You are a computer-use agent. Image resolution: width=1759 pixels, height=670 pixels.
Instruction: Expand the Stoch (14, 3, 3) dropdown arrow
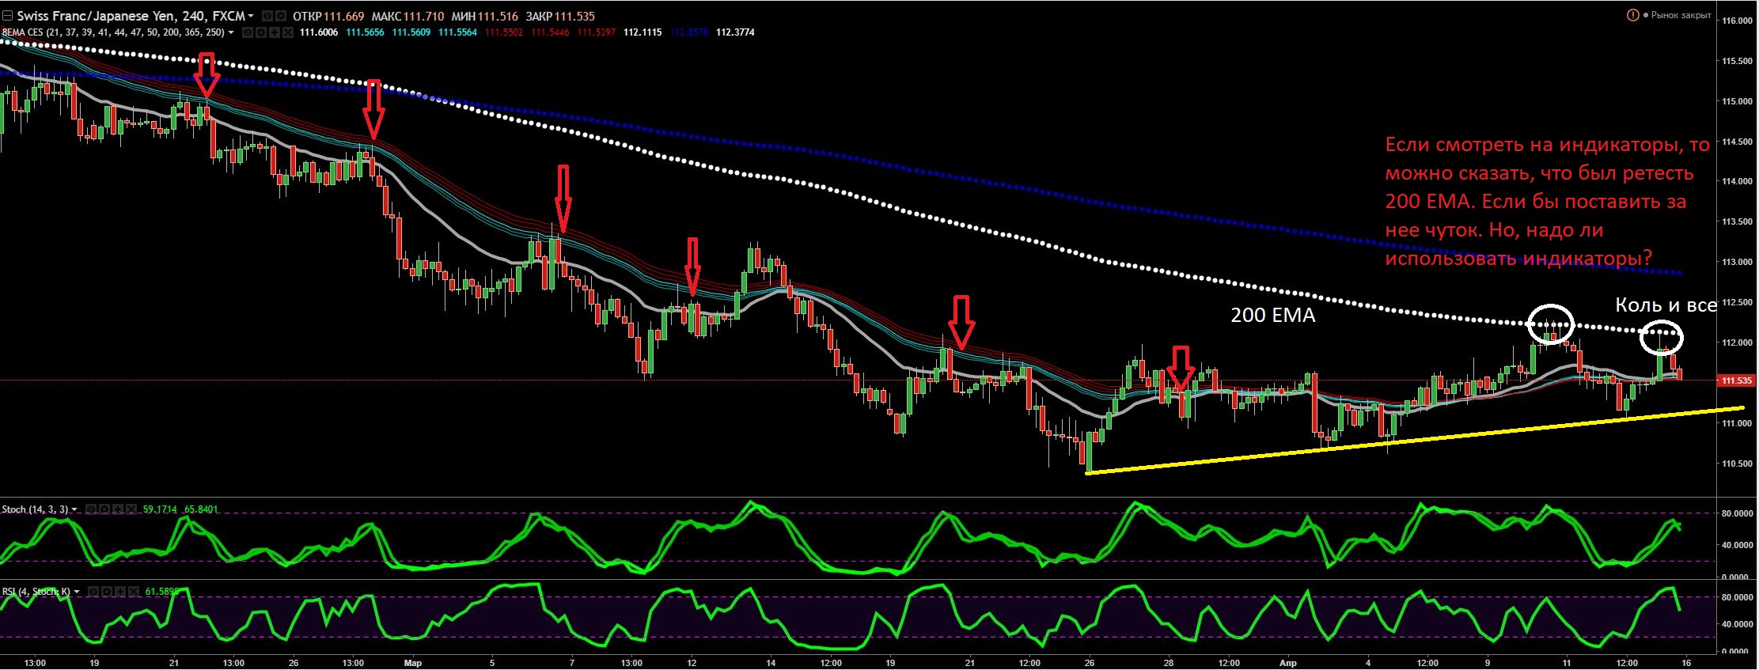coord(74,509)
